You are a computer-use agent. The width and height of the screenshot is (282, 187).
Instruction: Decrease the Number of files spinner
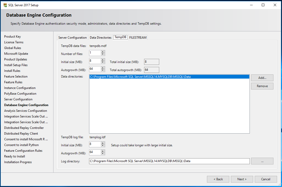103,54
